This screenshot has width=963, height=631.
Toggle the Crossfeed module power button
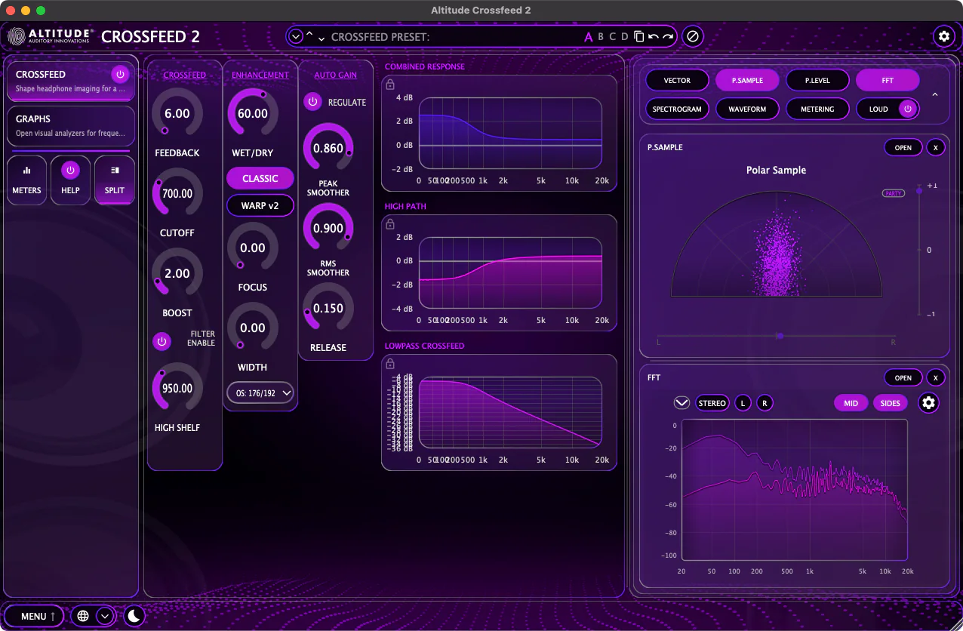120,75
